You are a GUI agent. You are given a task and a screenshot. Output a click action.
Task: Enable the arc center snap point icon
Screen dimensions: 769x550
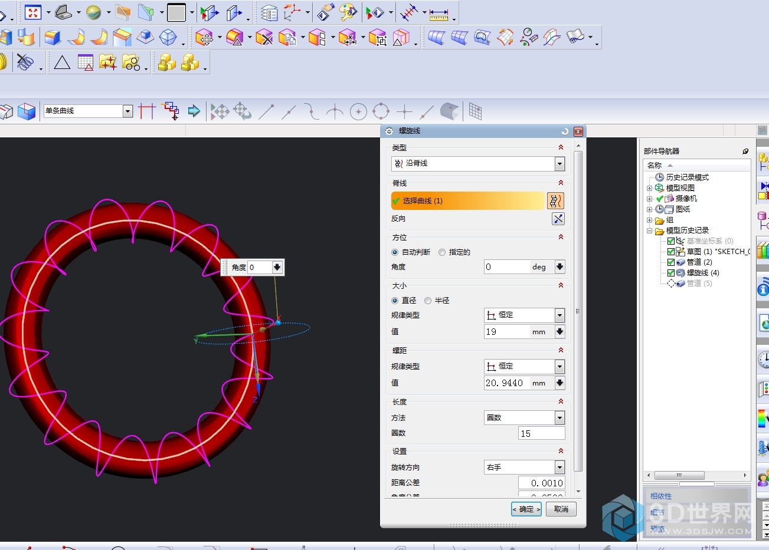click(x=358, y=111)
